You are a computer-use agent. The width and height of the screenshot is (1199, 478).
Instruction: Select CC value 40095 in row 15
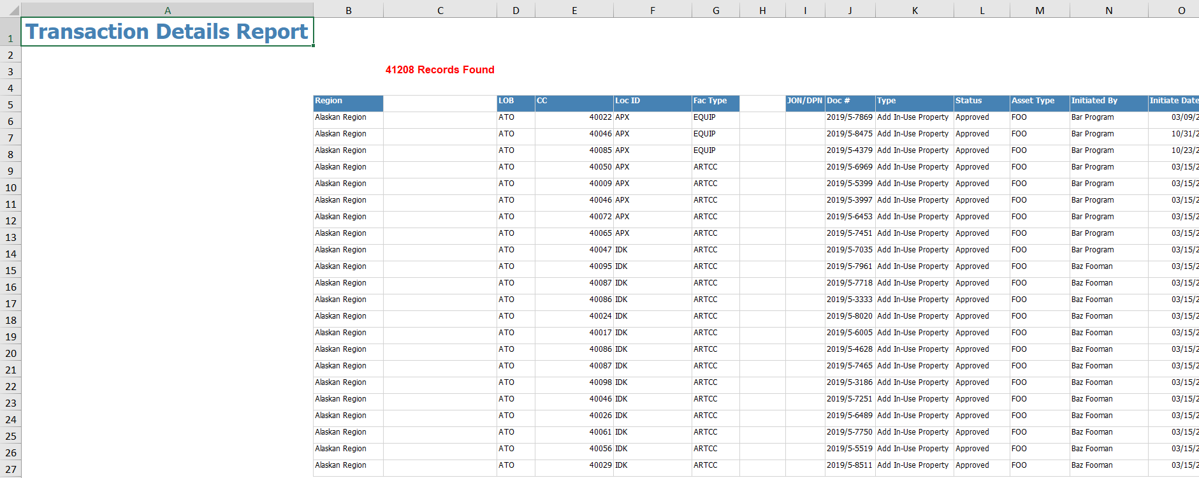(x=574, y=269)
